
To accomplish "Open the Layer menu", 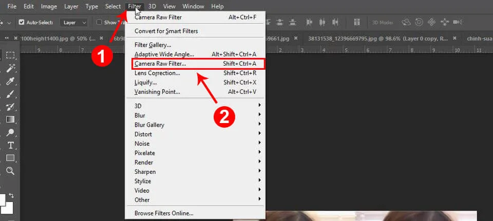I will click(71, 6).
